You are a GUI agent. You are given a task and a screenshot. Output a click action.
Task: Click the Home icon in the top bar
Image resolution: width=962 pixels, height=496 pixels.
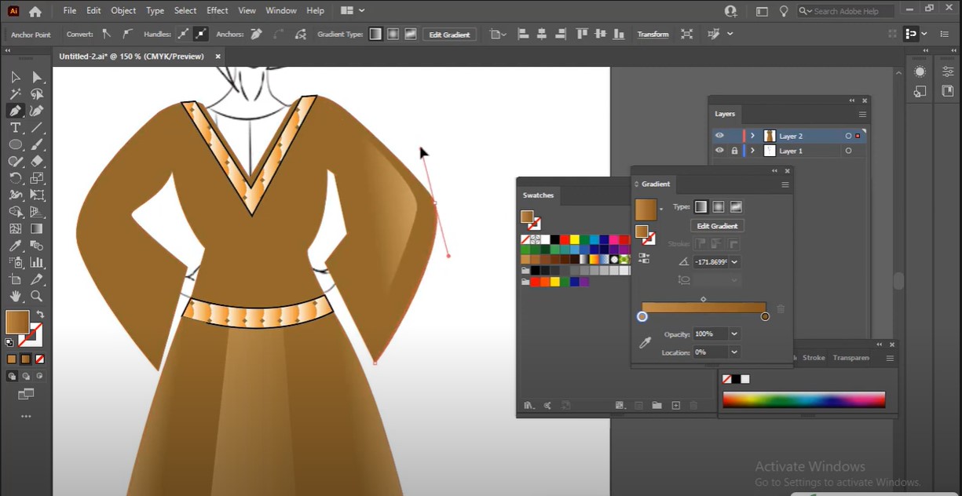pyautogui.click(x=35, y=11)
